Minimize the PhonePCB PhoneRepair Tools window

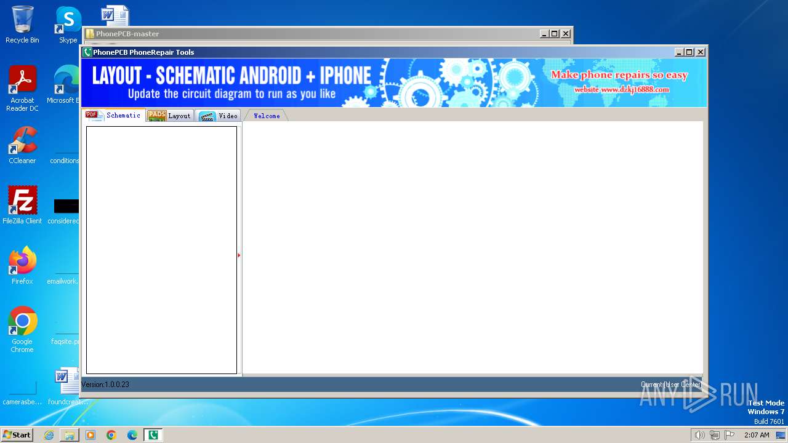point(679,52)
